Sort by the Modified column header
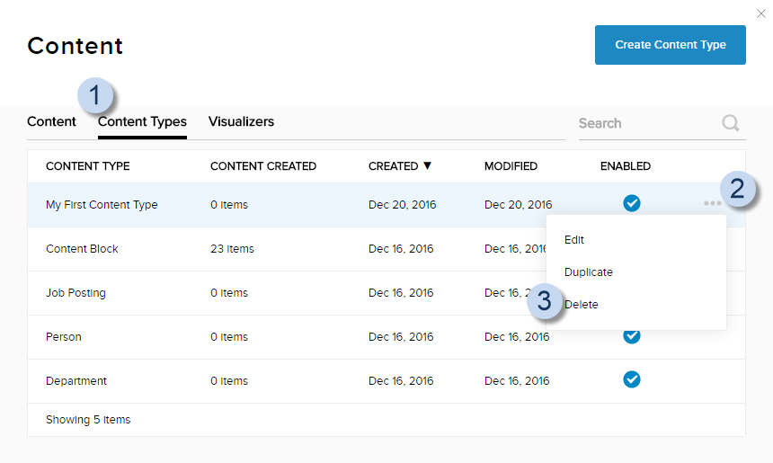This screenshot has width=773, height=463. coord(511,166)
